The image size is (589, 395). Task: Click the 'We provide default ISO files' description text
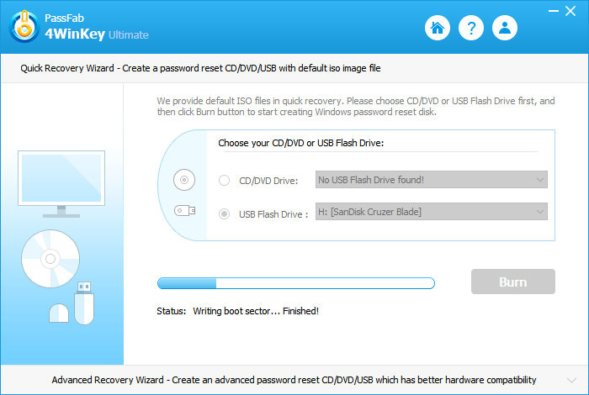click(x=356, y=106)
